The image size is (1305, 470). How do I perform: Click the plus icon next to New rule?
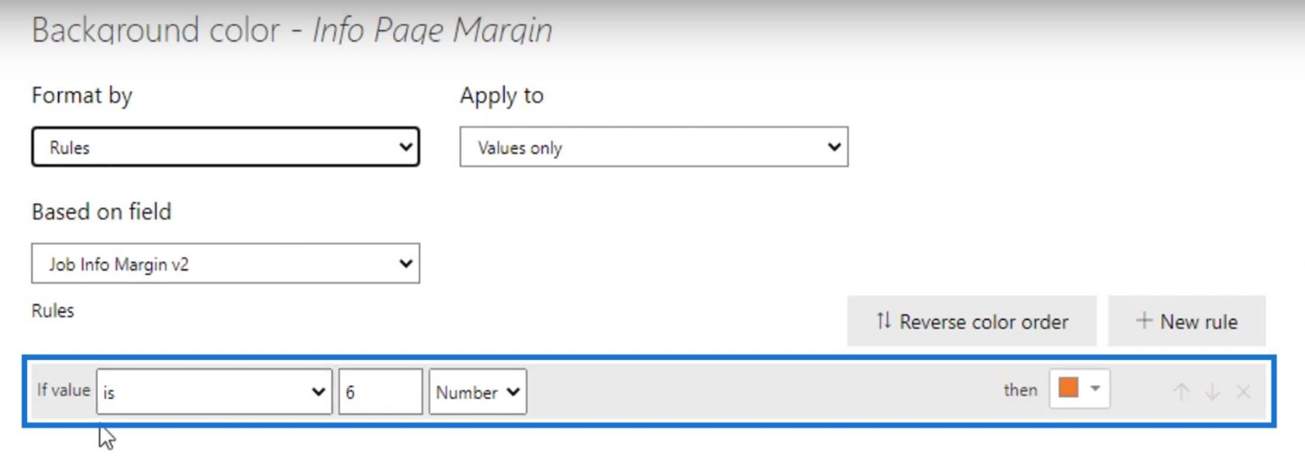[1143, 320]
